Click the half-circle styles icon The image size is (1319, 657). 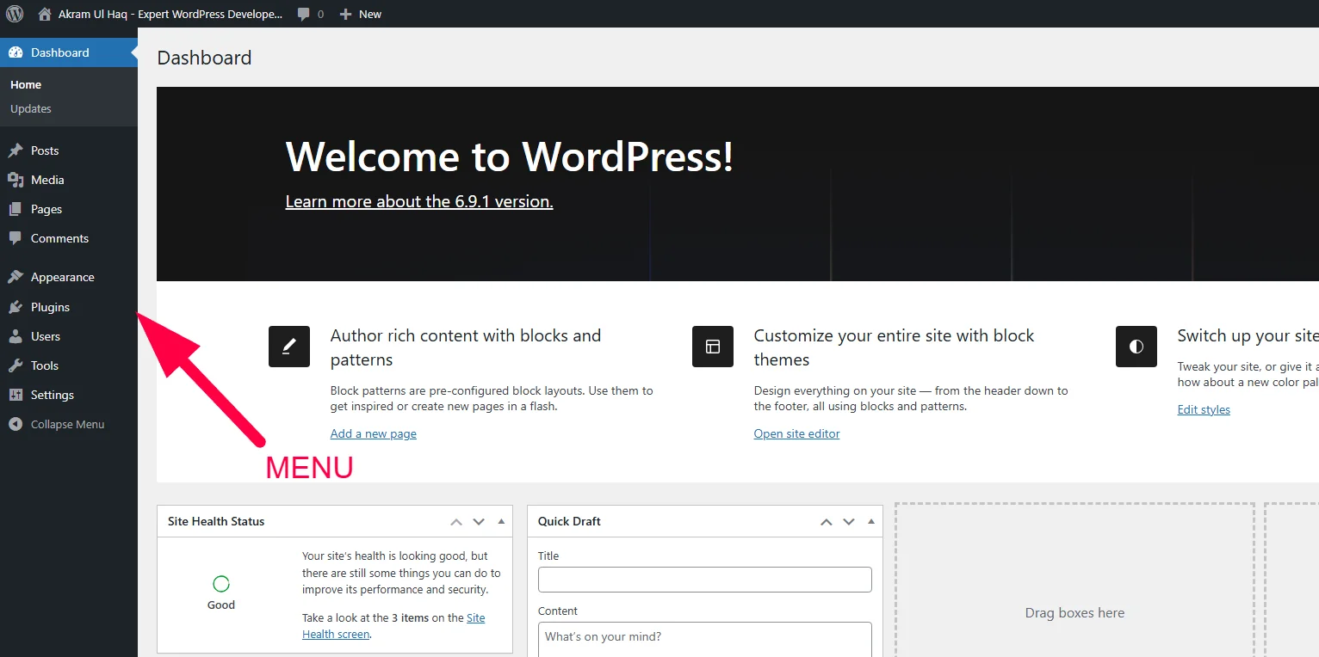tap(1136, 347)
